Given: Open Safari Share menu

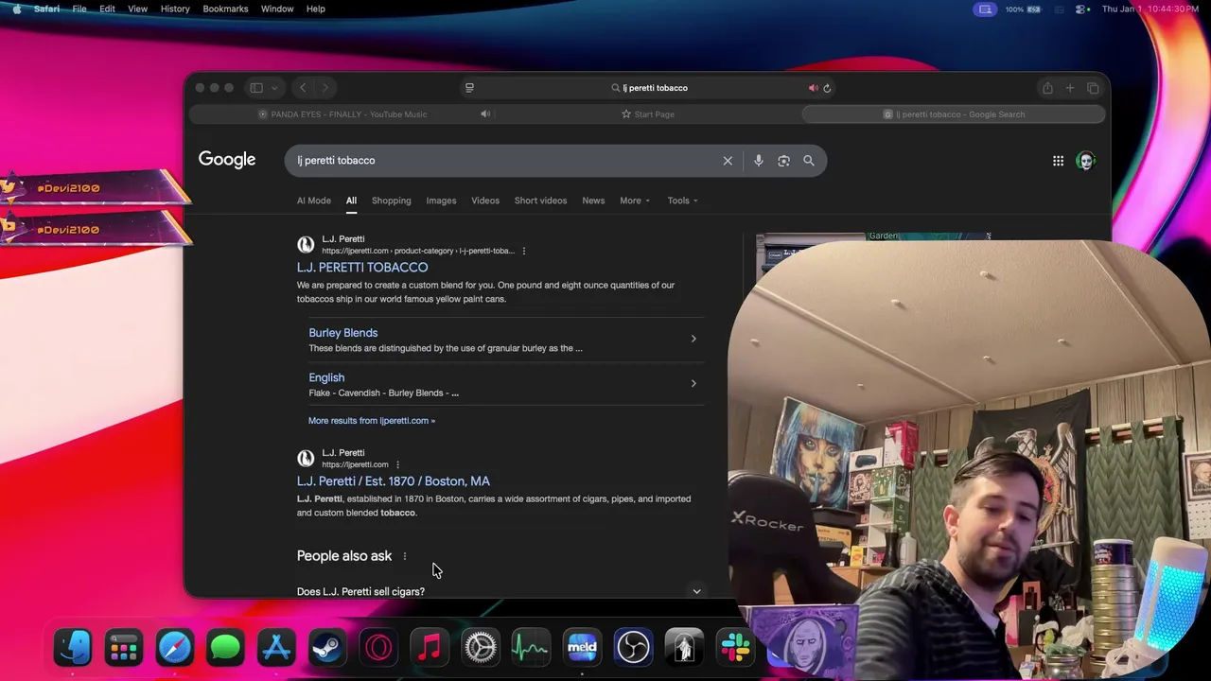Looking at the screenshot, I should (x=1047, y=88).
